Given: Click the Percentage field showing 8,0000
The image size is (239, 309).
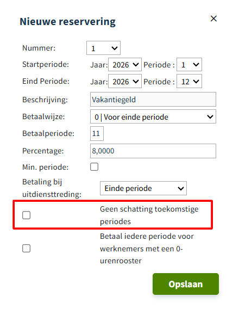Looking at the screenshot, I should click(x=153, y=151).
